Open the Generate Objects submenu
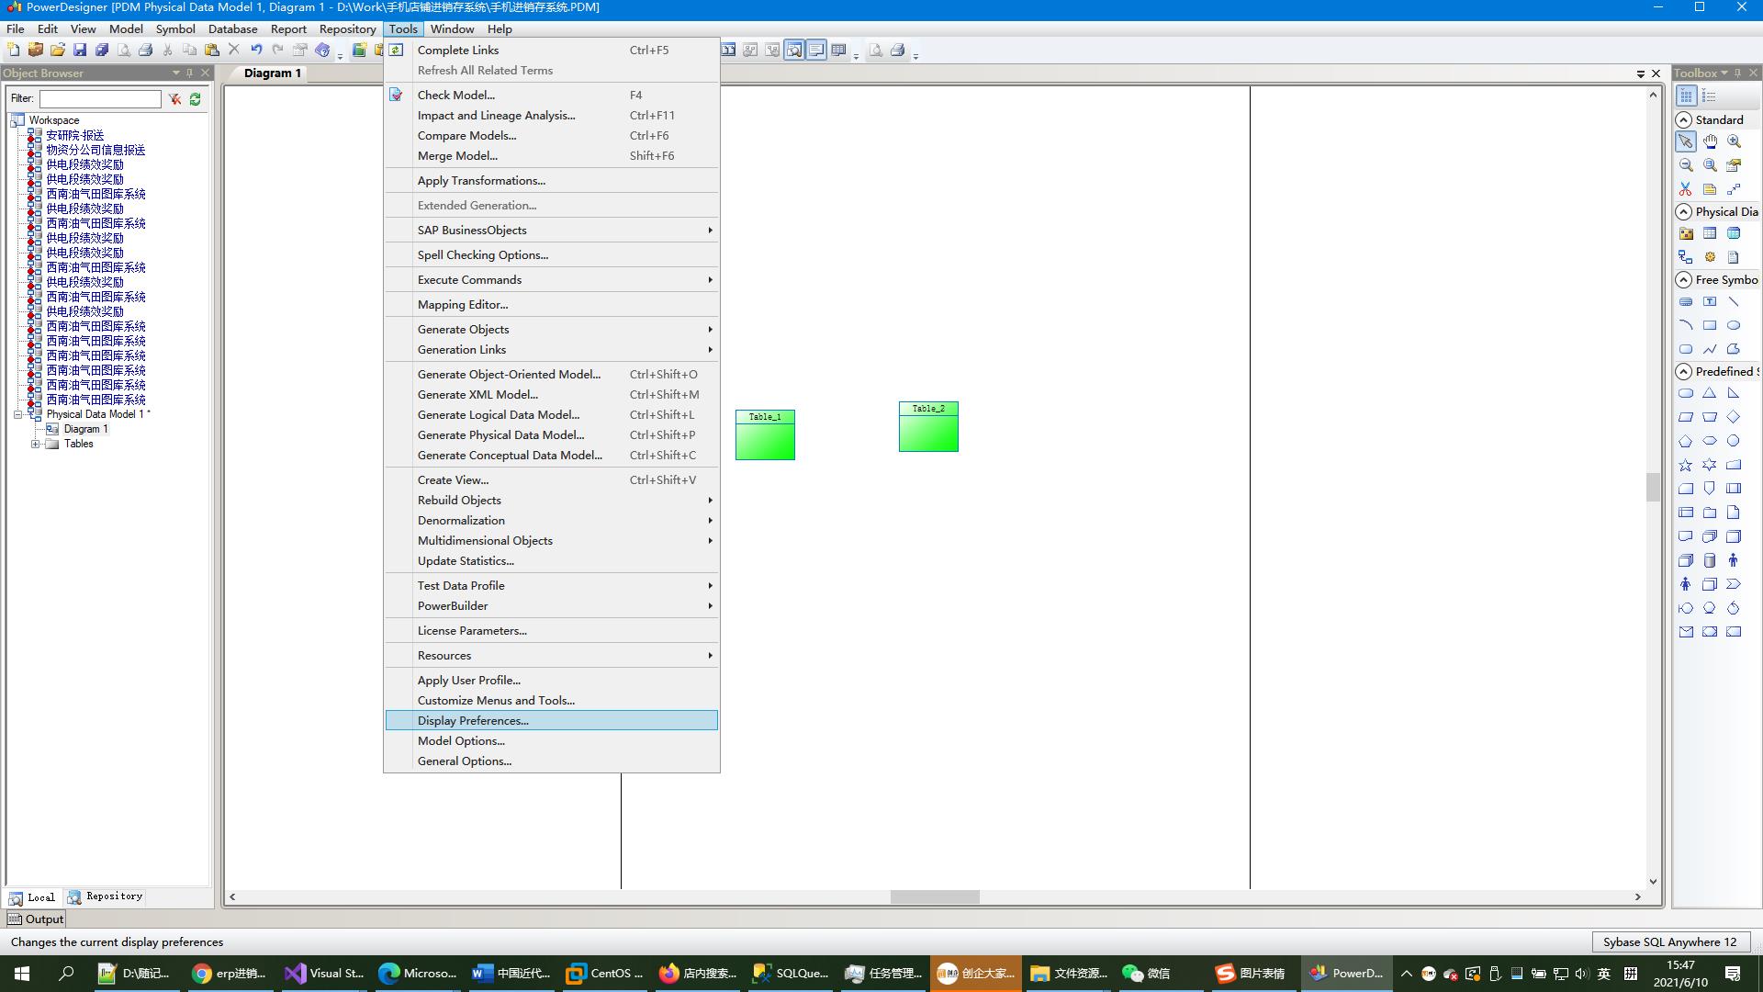Screen dimensions: 1763x992 pyautogui.click(x=552, y=330)
